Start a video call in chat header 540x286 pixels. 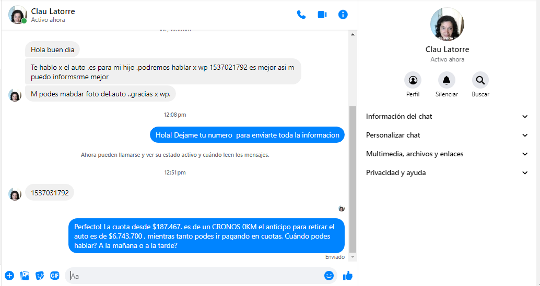[x=322, y=15]
